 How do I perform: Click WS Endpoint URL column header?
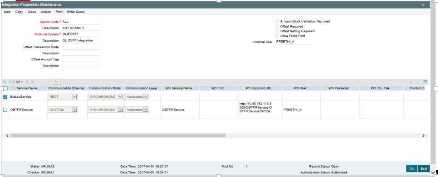[x=259, y=88]
